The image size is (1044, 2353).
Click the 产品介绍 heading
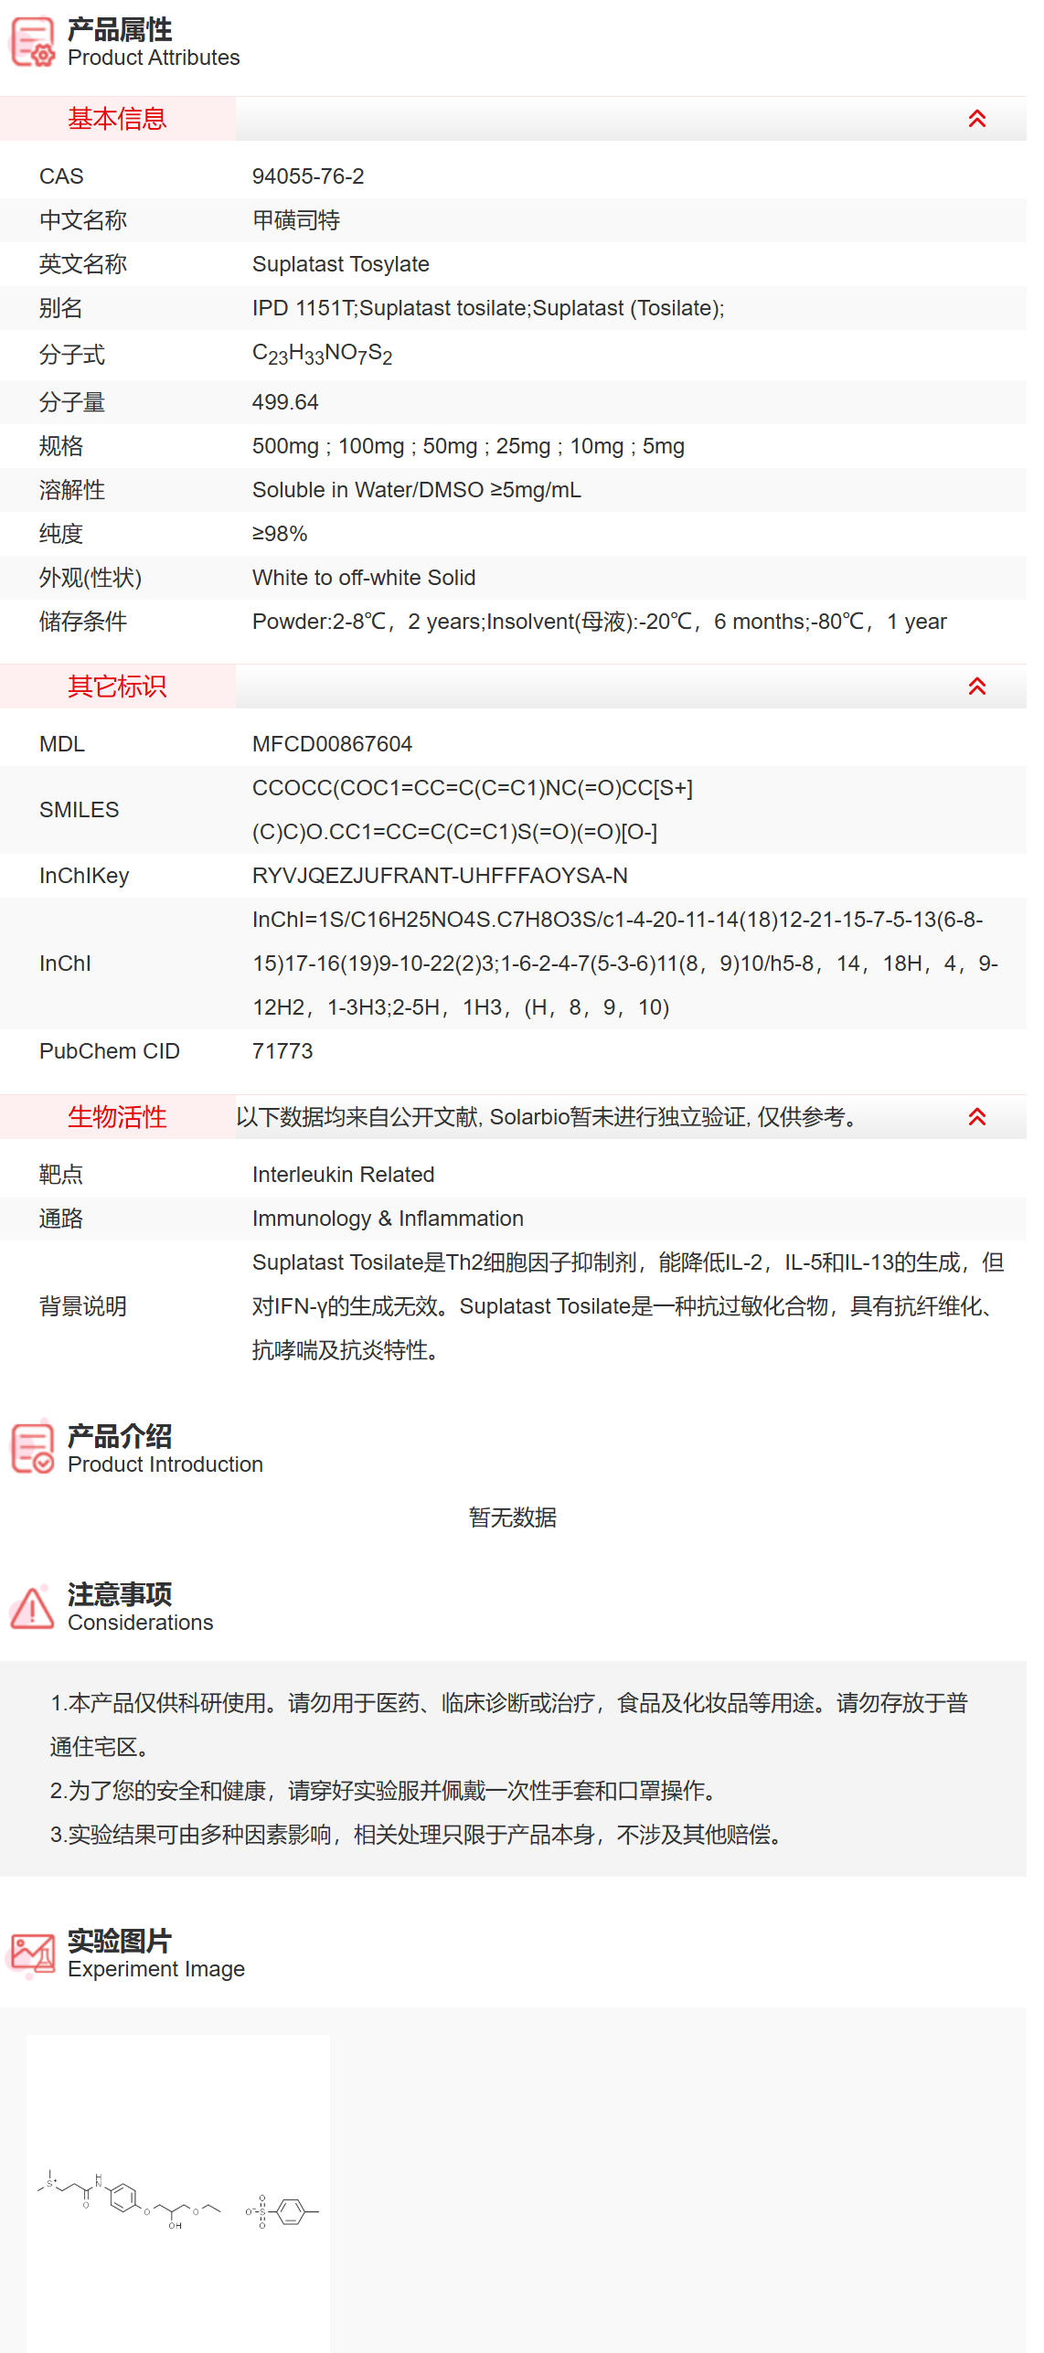click(x=120, y=1436)
